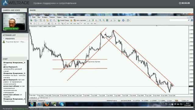Select the Text tool
The height and width of the screenshot is (110, 195).
tap(55, 24)
